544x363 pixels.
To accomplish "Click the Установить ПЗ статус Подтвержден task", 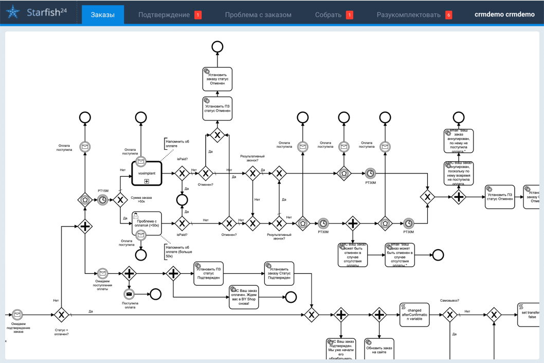I will pyautogui.click(x=209, y=274).
